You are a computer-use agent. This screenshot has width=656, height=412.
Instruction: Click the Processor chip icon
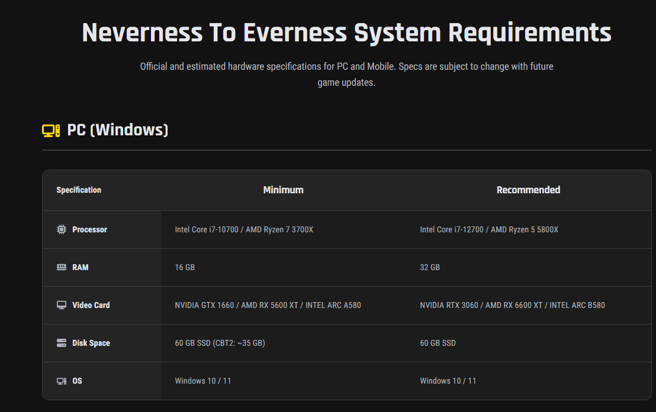62,229
